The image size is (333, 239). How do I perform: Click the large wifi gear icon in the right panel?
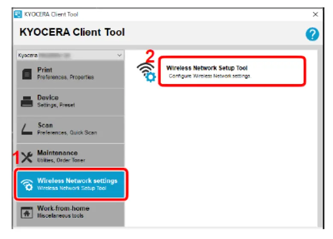[x=146, y=72]
